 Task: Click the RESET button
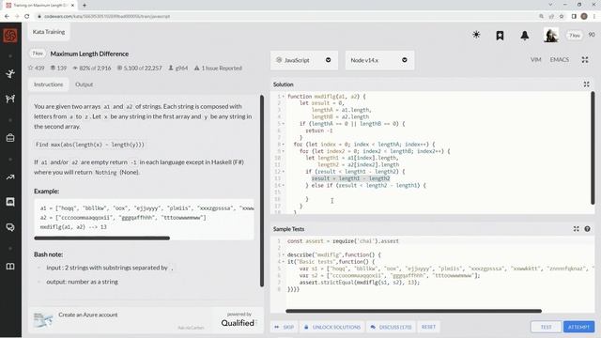pos(428,327)
